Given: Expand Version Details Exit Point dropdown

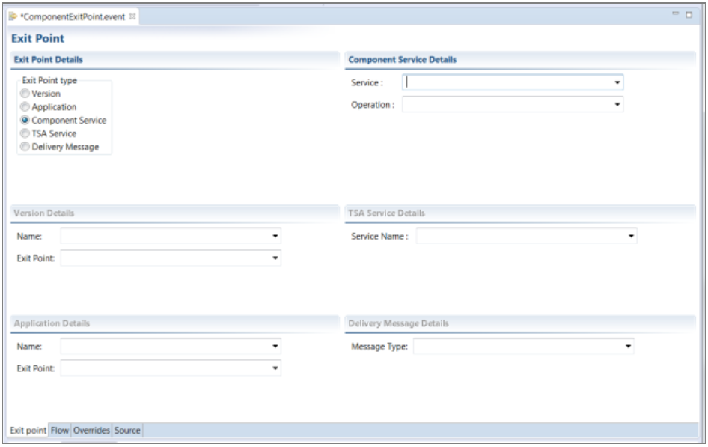Looking at the screenshot, I should [275, 258].
